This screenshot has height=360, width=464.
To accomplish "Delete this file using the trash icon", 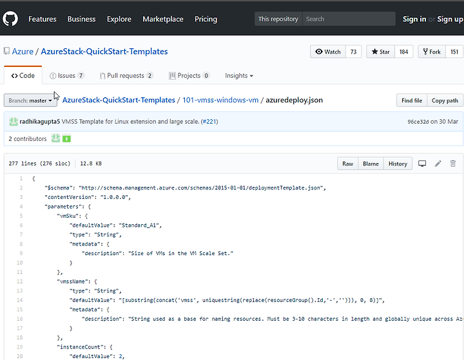I will 453,164.
